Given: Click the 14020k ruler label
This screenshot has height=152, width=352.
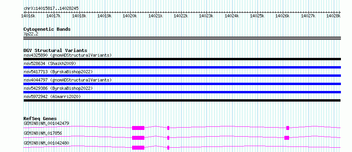Looking at the screenshot, I should (130, 16).
